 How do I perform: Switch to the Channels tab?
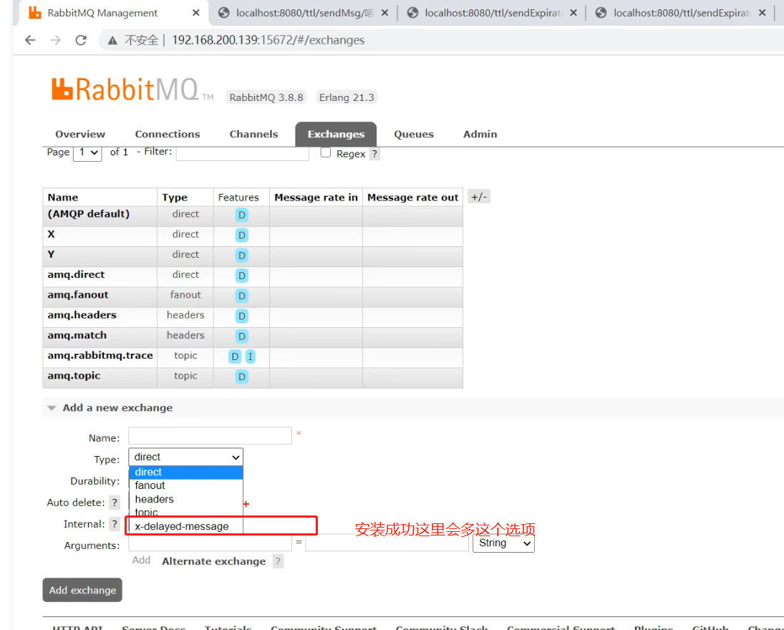253,134
